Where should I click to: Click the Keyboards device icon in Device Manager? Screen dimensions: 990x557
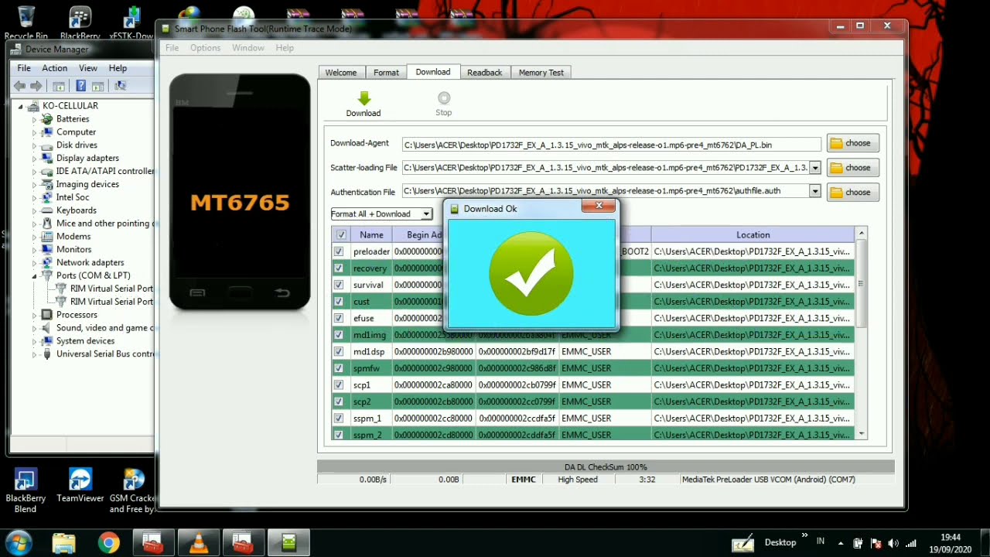coord(48,210)
